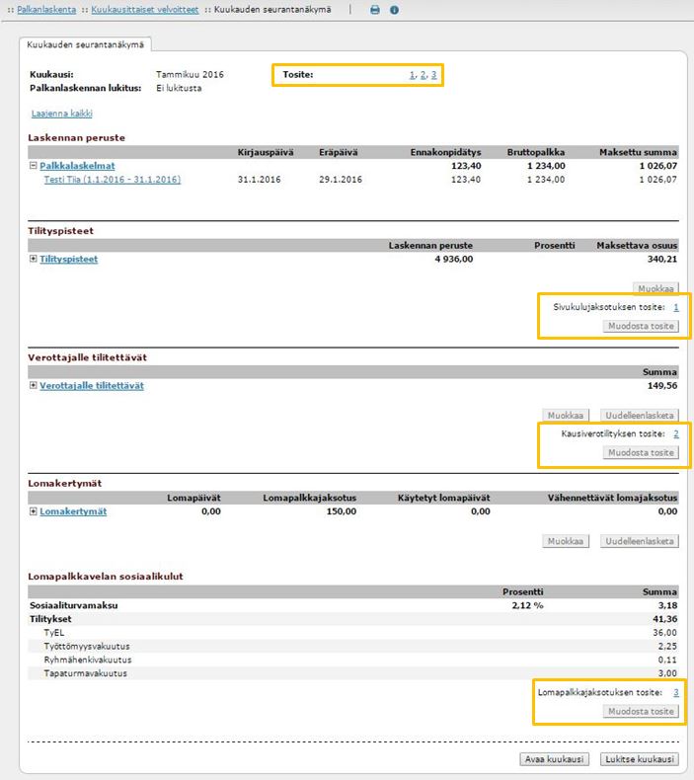This screenshot has width=694, height=780.
Task: Open the blue info icon
Action: click(394, 10)
